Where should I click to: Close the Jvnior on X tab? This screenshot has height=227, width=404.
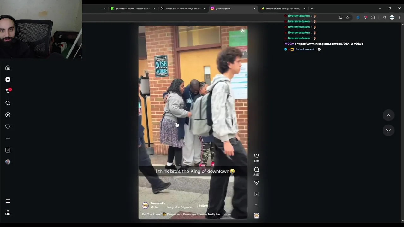coord(204,9)
